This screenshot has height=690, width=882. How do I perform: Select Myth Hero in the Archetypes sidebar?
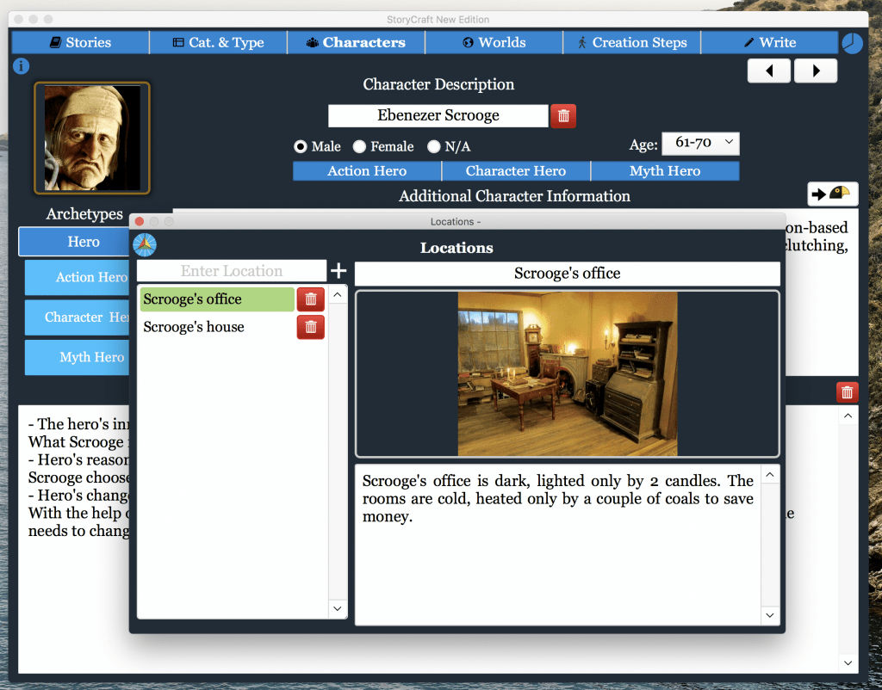point(78,357)
